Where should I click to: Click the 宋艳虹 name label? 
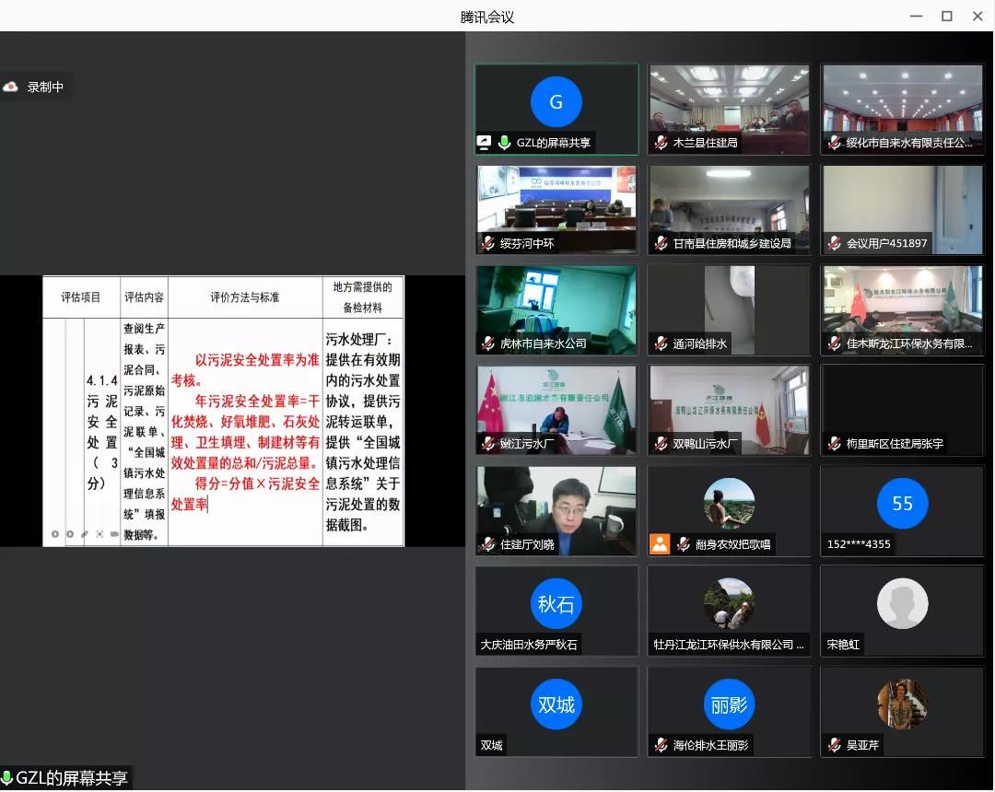pos(843,645)
